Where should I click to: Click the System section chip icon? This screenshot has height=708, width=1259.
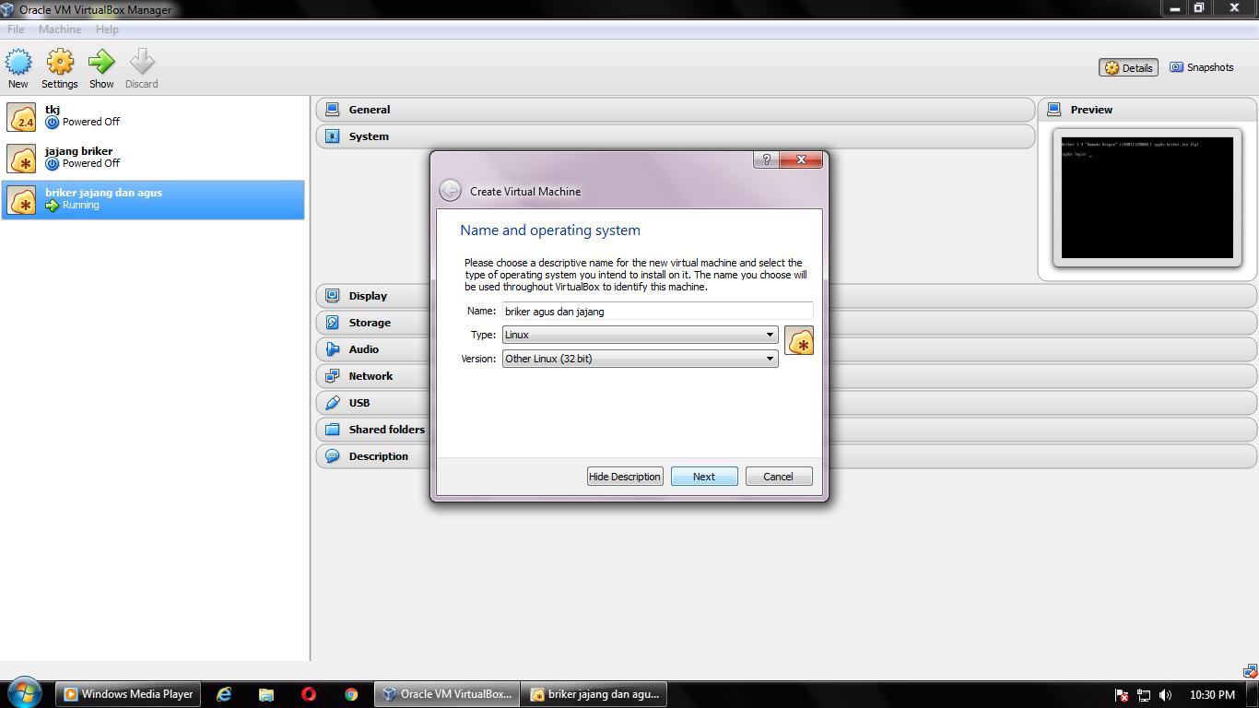point(333,136)
